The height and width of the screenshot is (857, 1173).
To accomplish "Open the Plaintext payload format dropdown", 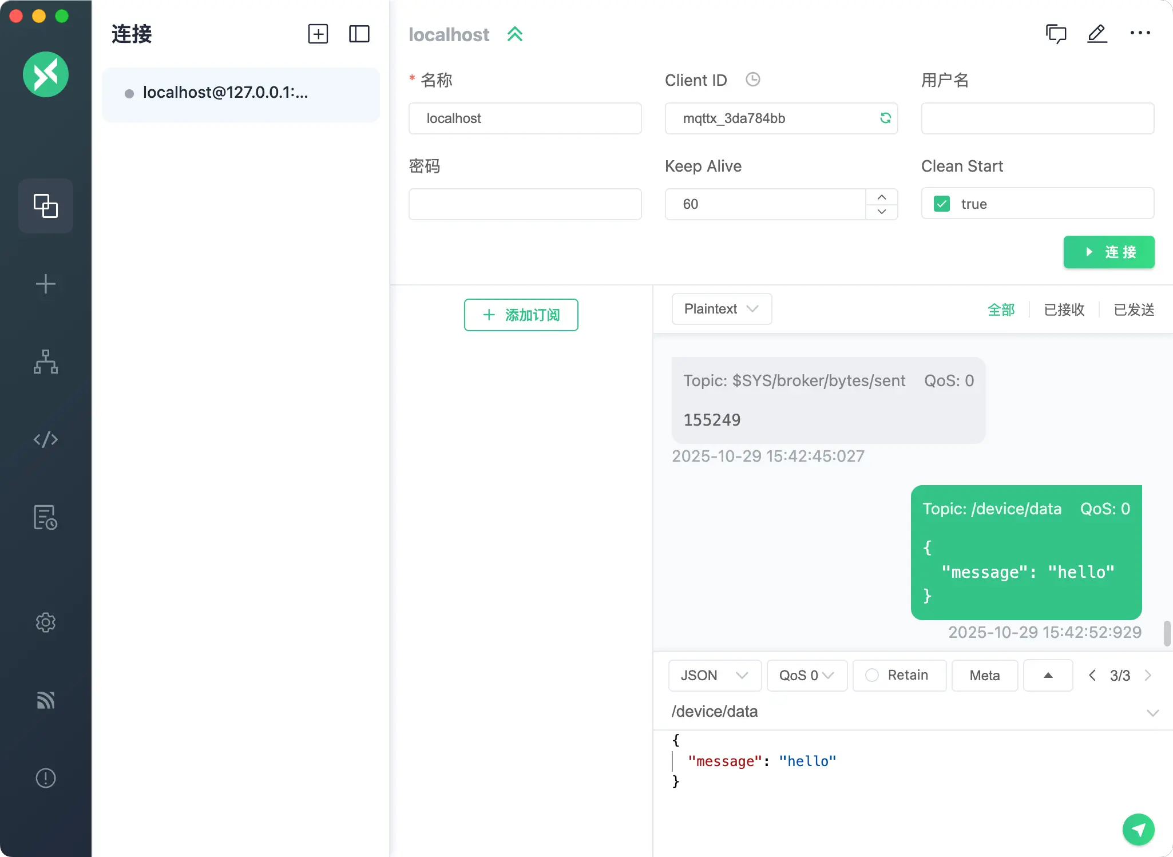I will click(x=721, y=309).
